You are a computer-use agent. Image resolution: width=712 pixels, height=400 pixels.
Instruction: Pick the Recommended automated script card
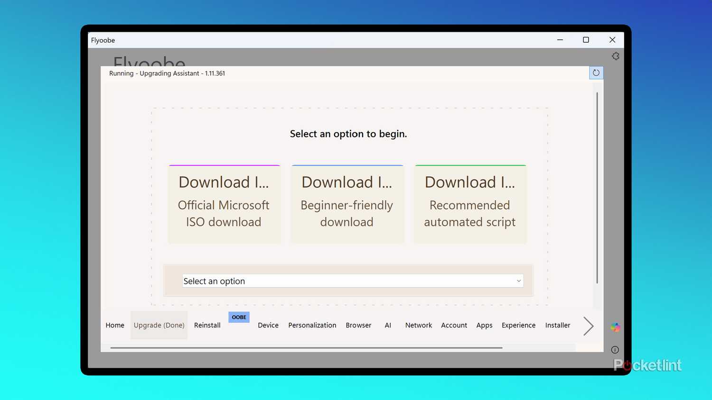coord(470,204)
